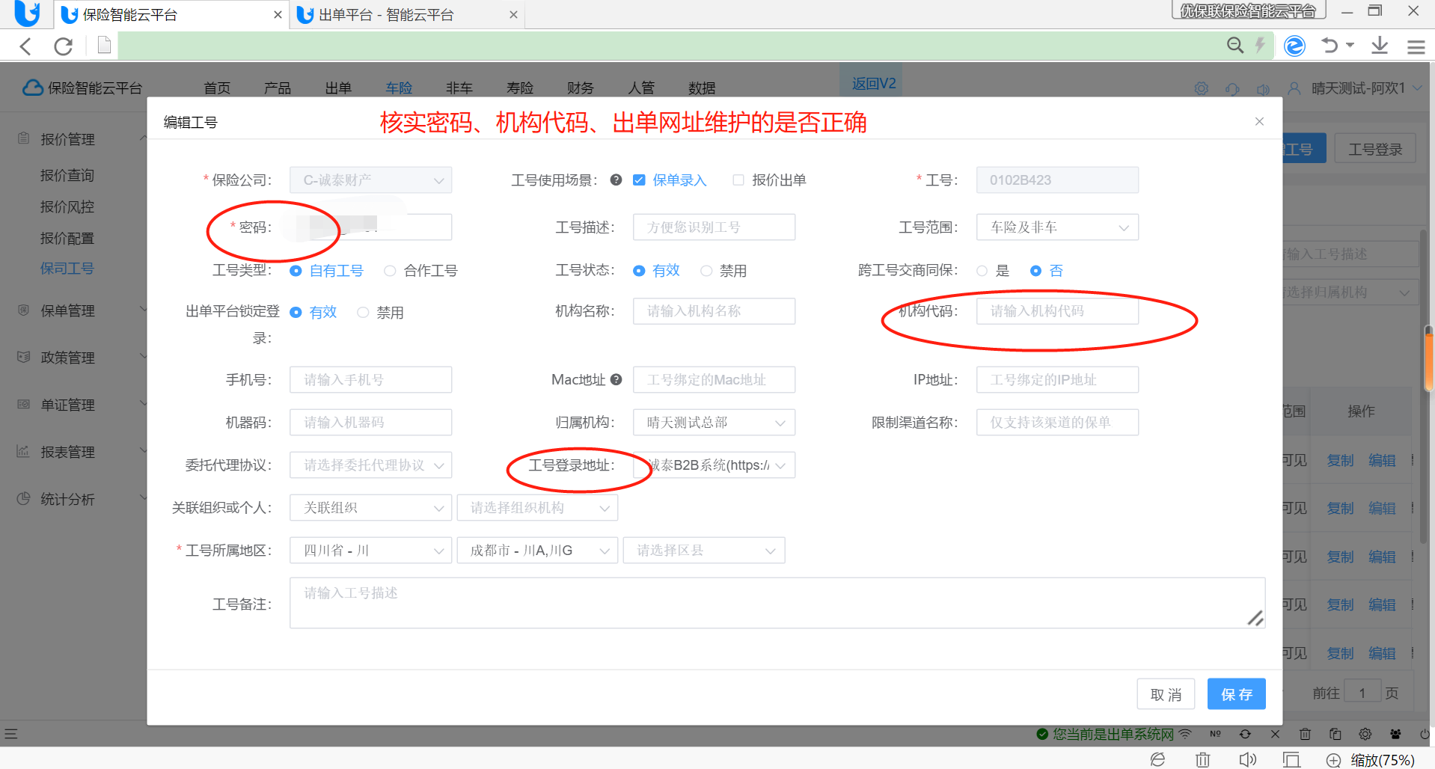Open the 出单 menu

[338, 88]
